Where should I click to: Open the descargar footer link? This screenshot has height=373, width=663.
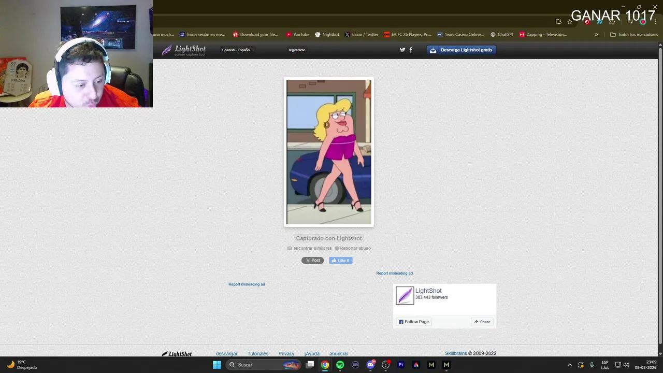[226, 354]
